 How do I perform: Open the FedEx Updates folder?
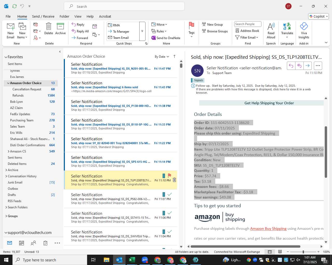pyautogui.click(x=31, y=114)
